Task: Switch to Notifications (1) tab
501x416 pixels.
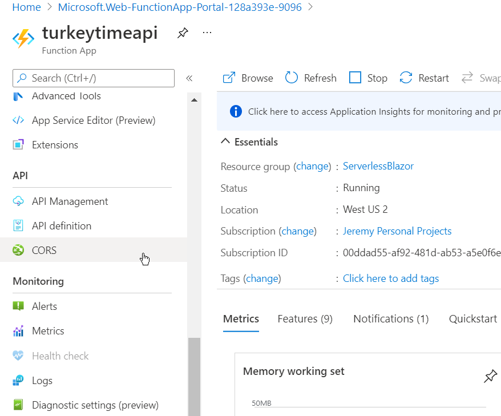Action: pos(391,318)
